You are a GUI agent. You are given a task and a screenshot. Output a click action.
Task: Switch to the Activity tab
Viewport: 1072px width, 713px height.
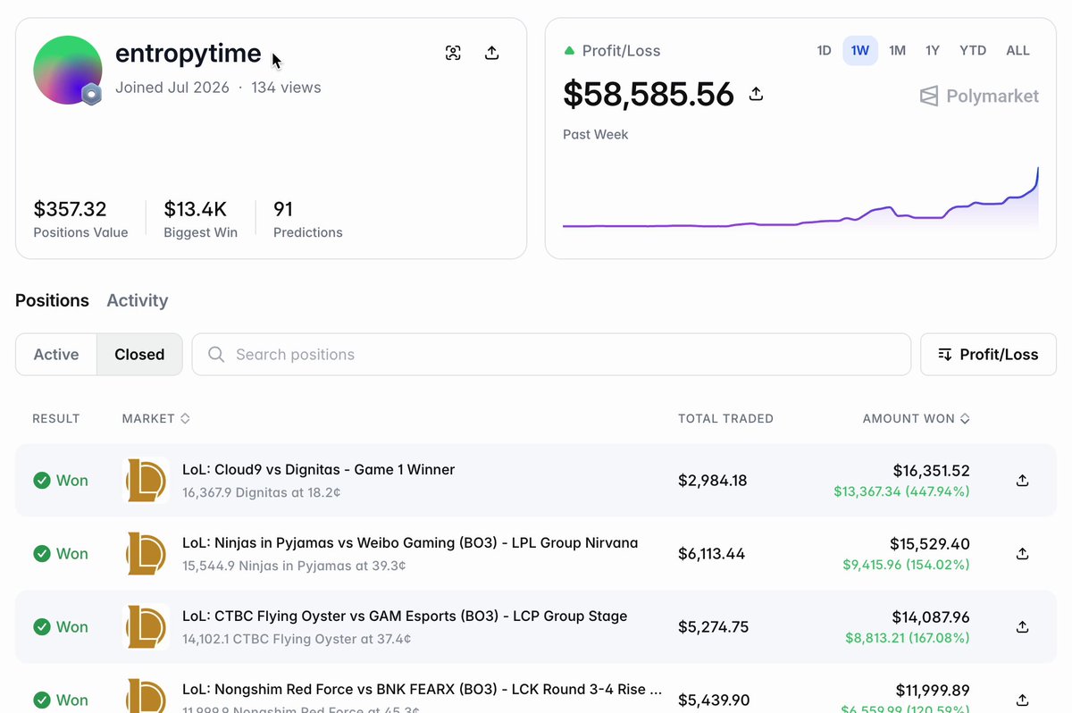click(137, 300)
